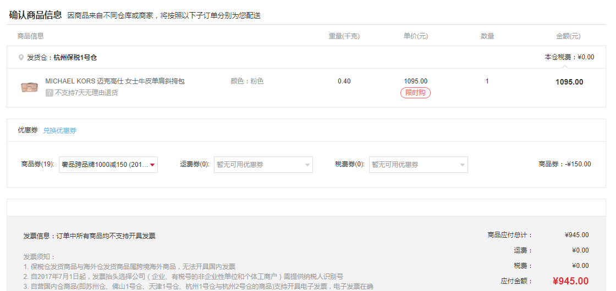This screenshot has width=616, height=291.
Task: Click the 杭州保税1号仓 warehouse name
Action: point(75,58)
